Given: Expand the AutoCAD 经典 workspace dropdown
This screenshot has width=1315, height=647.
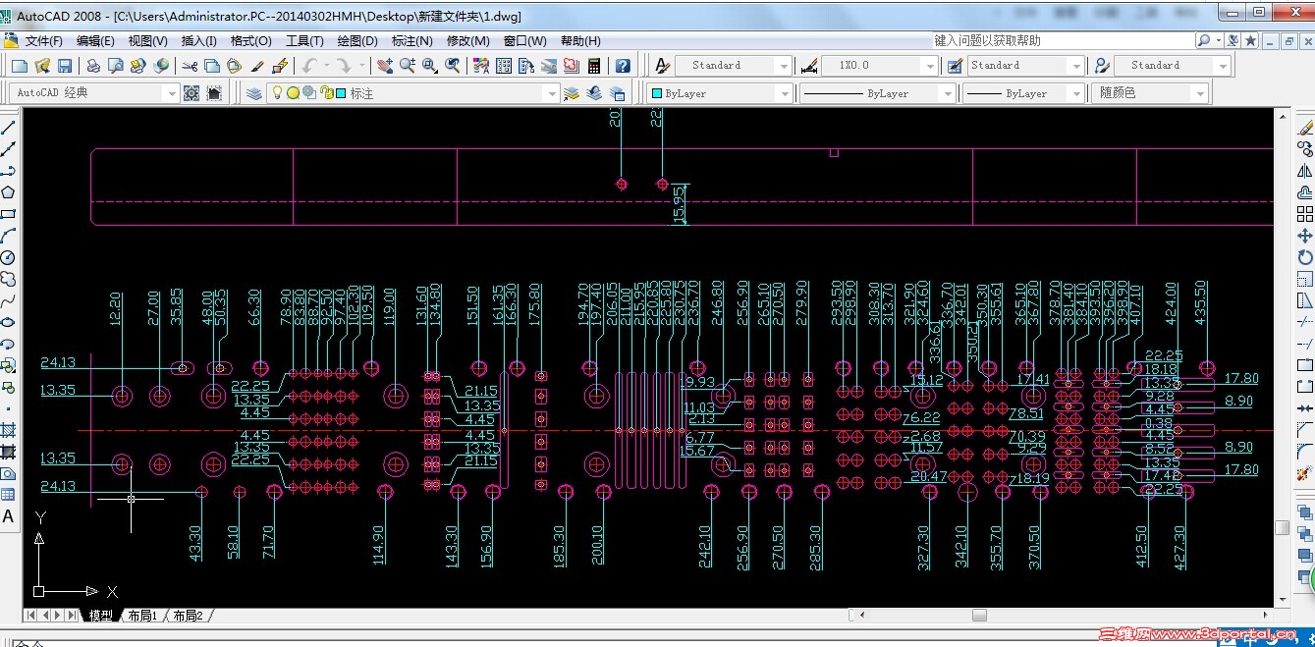Looking at the screenshot, I should (172, 93).
